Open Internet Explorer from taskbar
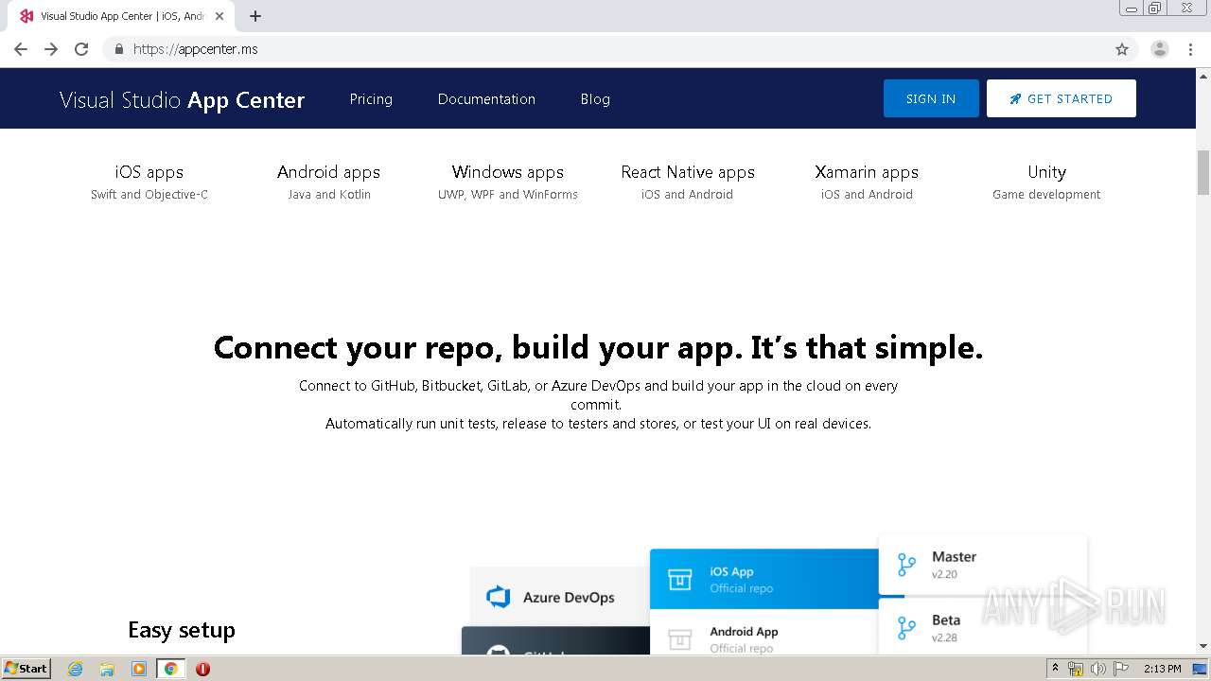This screenshot has height=681, width=1211. click(76, 669)
